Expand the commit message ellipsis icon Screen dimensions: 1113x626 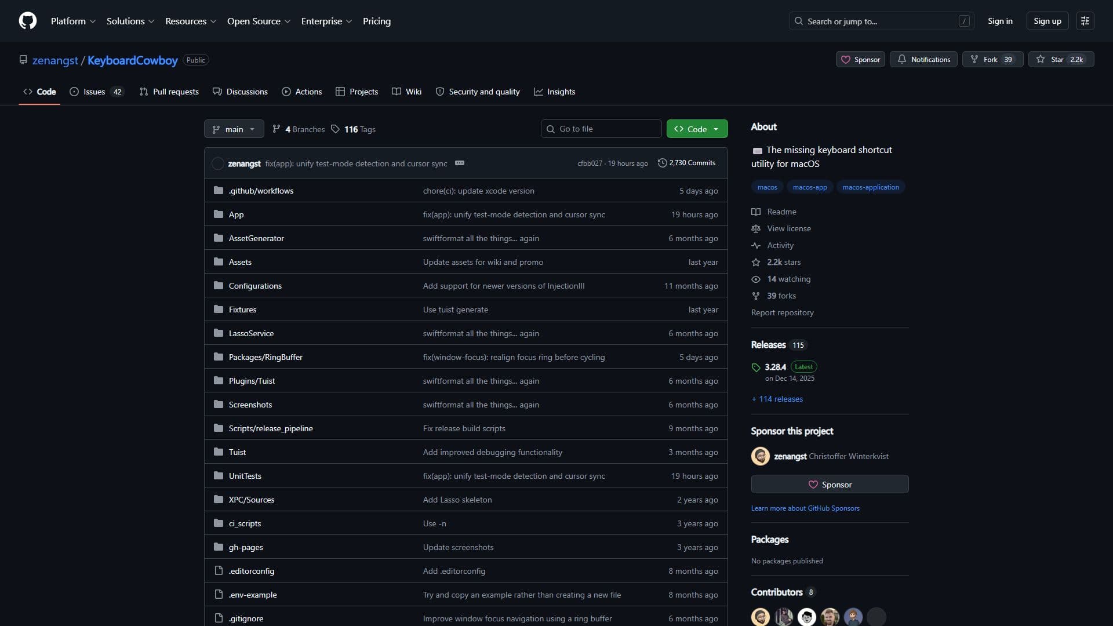coord(460,163)
